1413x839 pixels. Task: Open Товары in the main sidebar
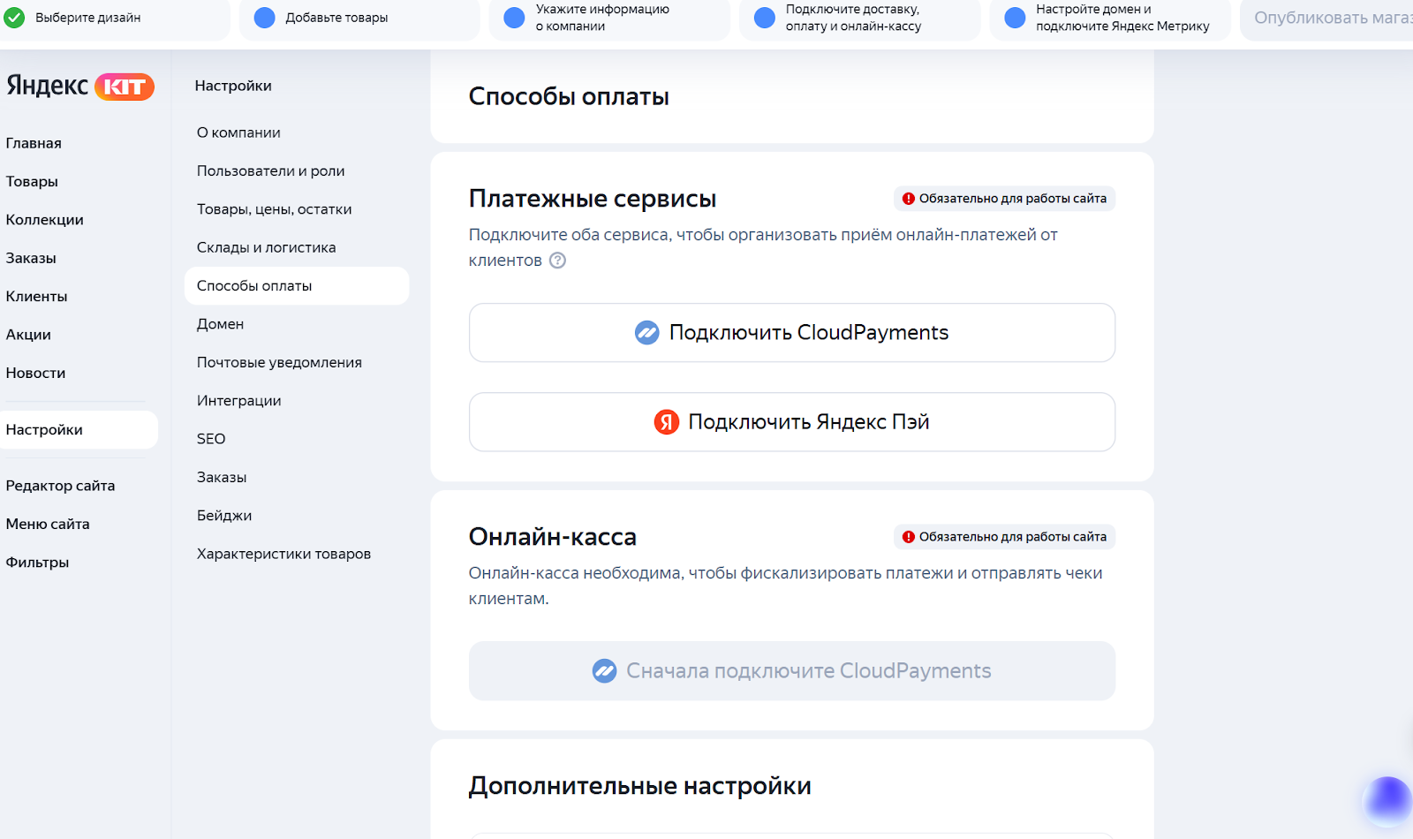32,182
